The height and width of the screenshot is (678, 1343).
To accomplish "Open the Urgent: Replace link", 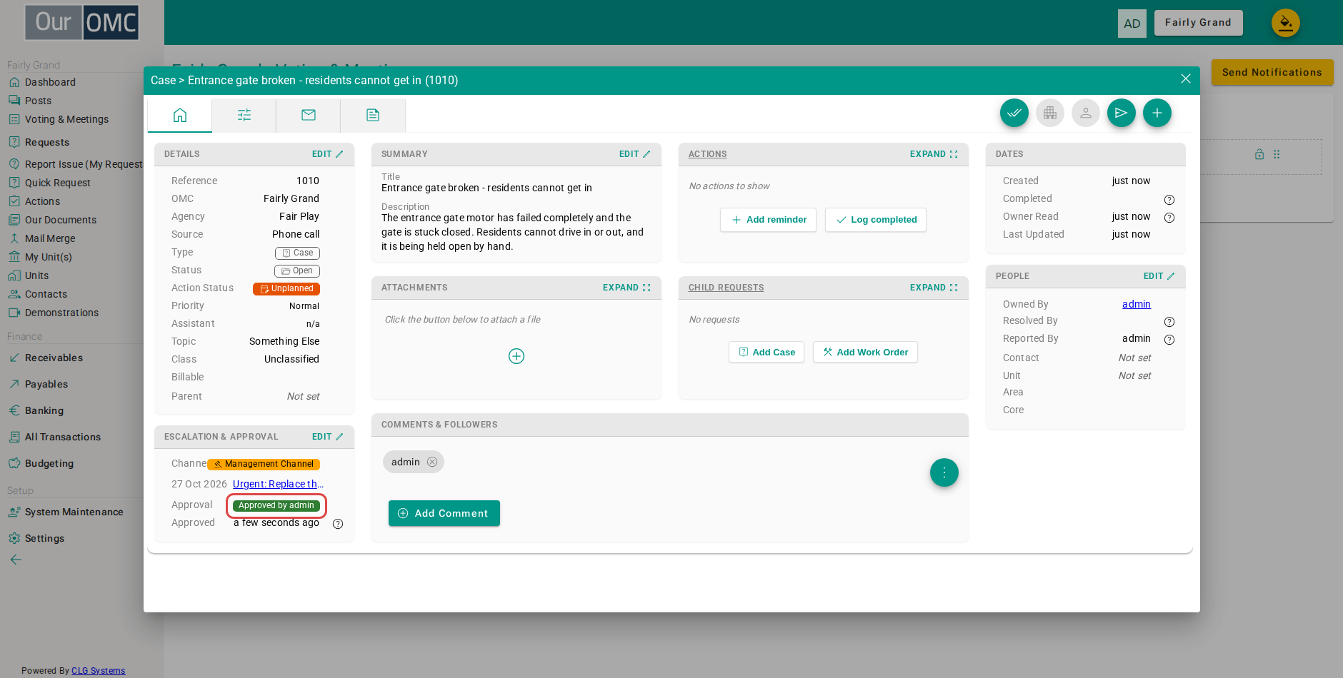I will point(278,484).
